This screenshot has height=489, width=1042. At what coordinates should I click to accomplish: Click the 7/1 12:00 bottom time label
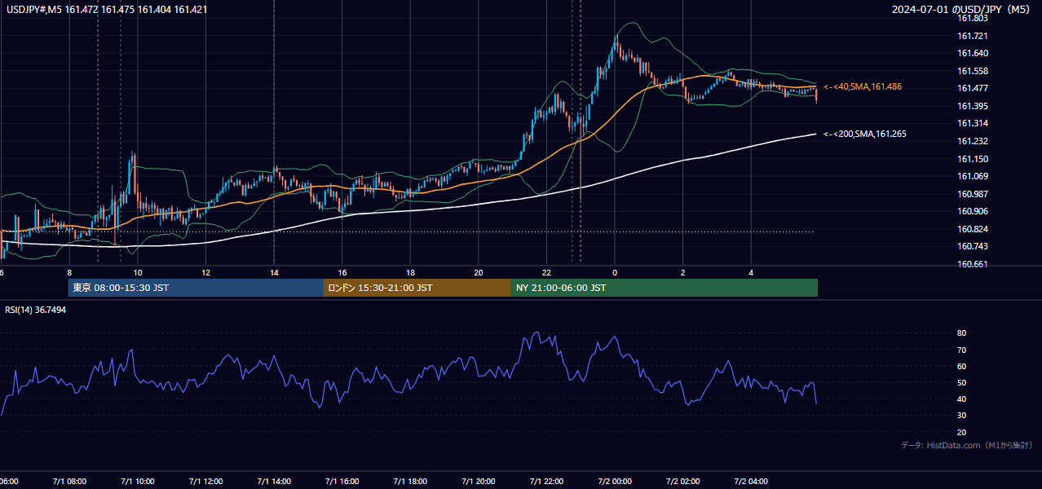coord(205,482)
